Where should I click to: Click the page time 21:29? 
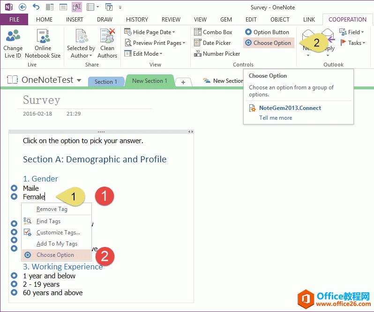(74, 114)
